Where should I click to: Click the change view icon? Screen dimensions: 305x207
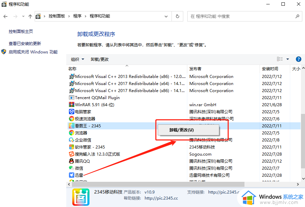point(280,59)
